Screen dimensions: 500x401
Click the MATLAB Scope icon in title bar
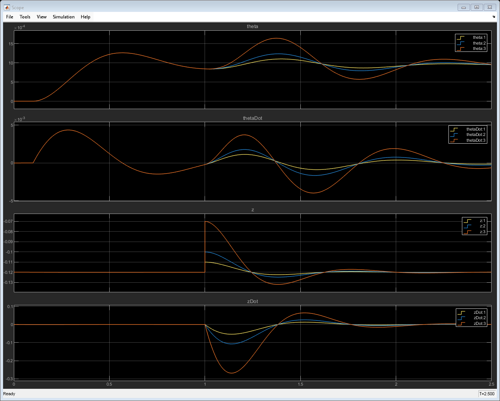tap(7, 7)
